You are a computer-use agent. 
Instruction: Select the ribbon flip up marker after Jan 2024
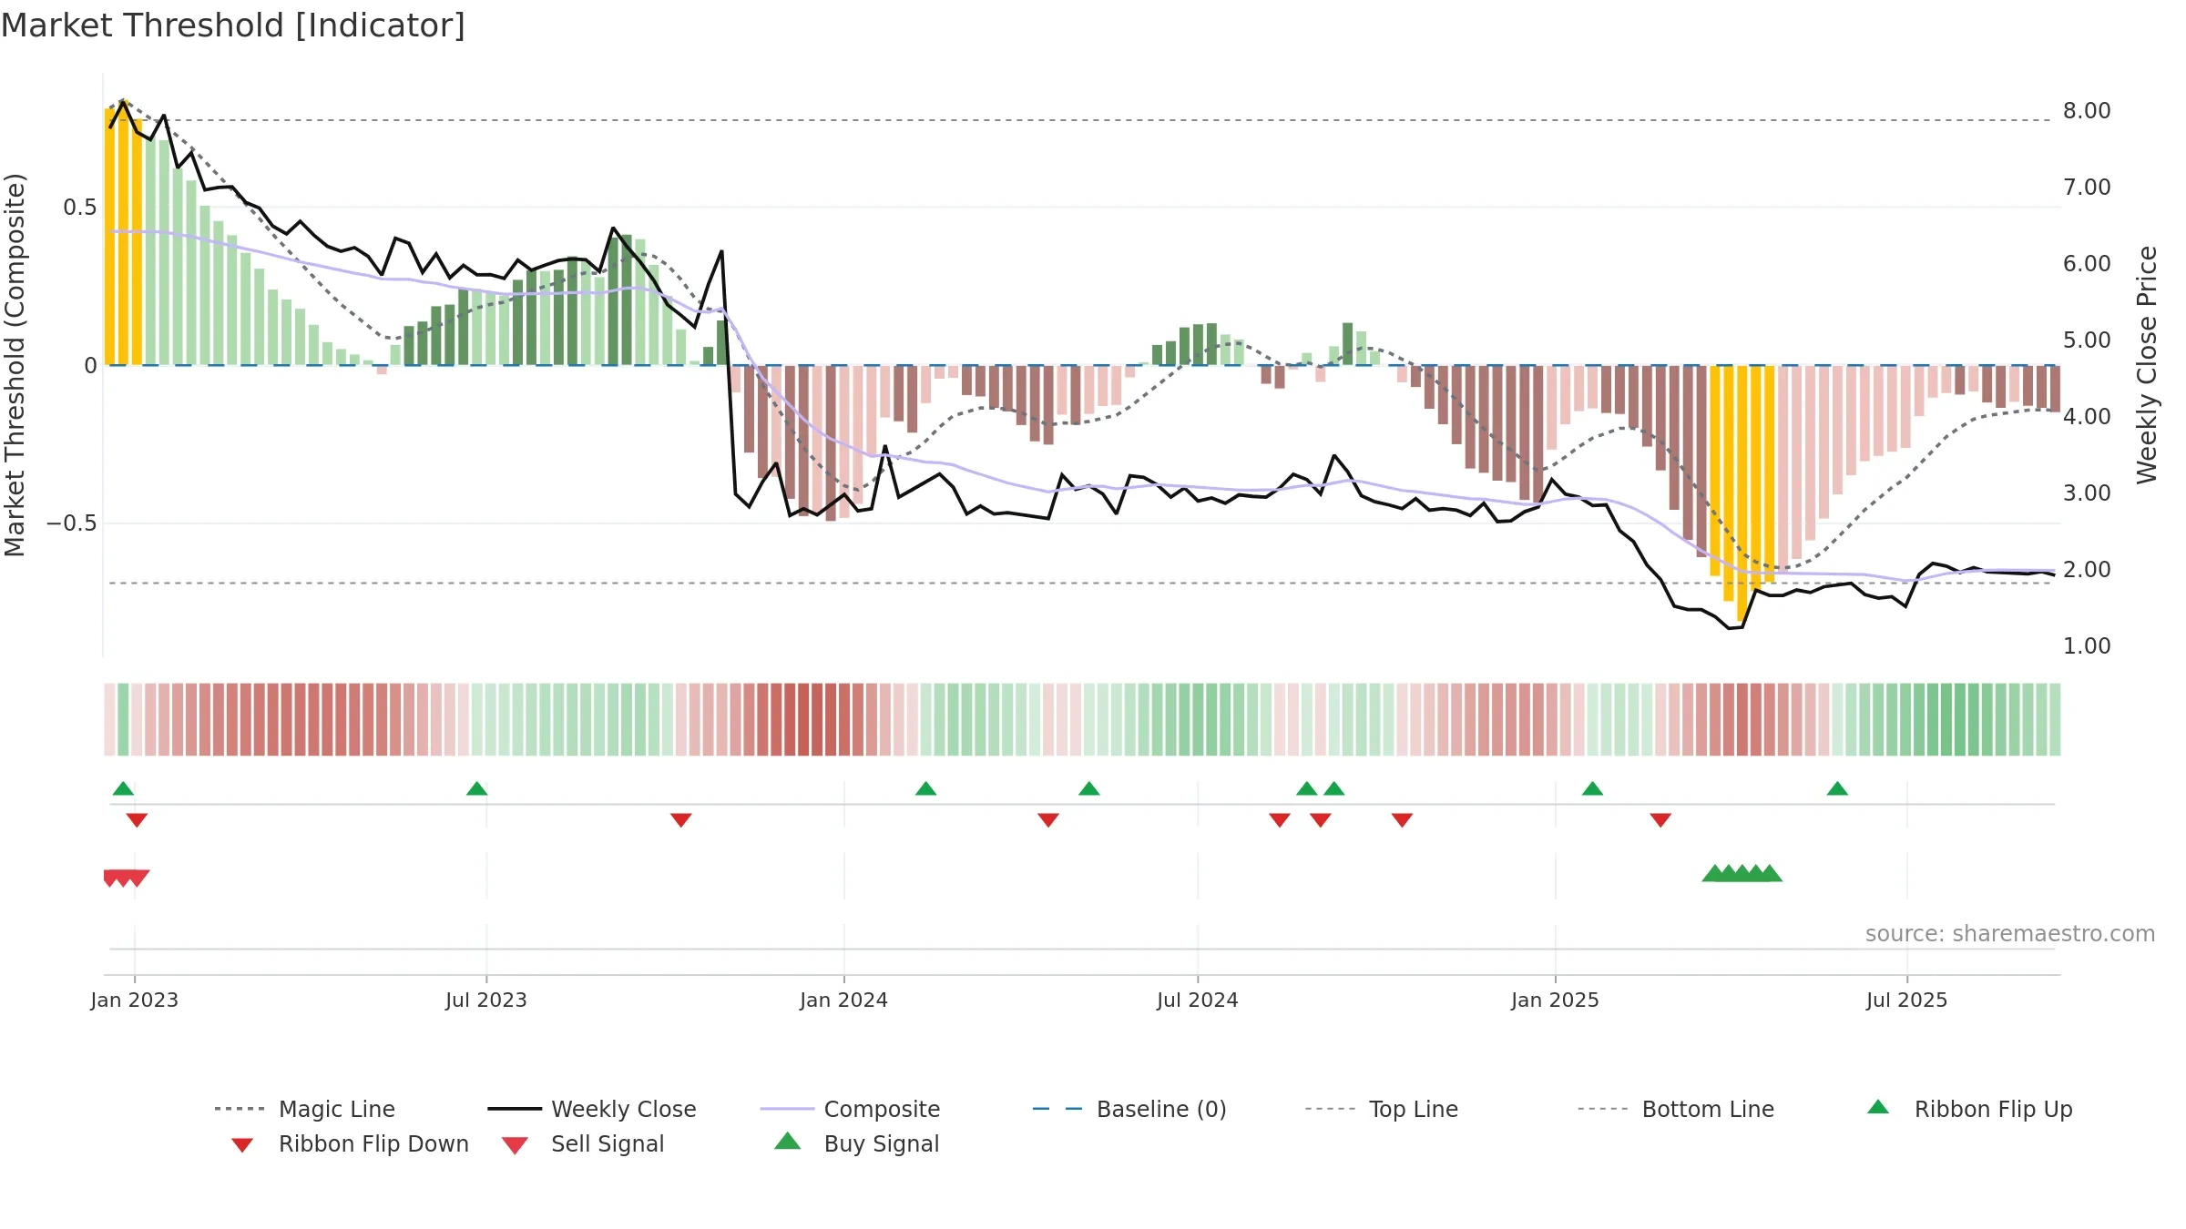925,788
